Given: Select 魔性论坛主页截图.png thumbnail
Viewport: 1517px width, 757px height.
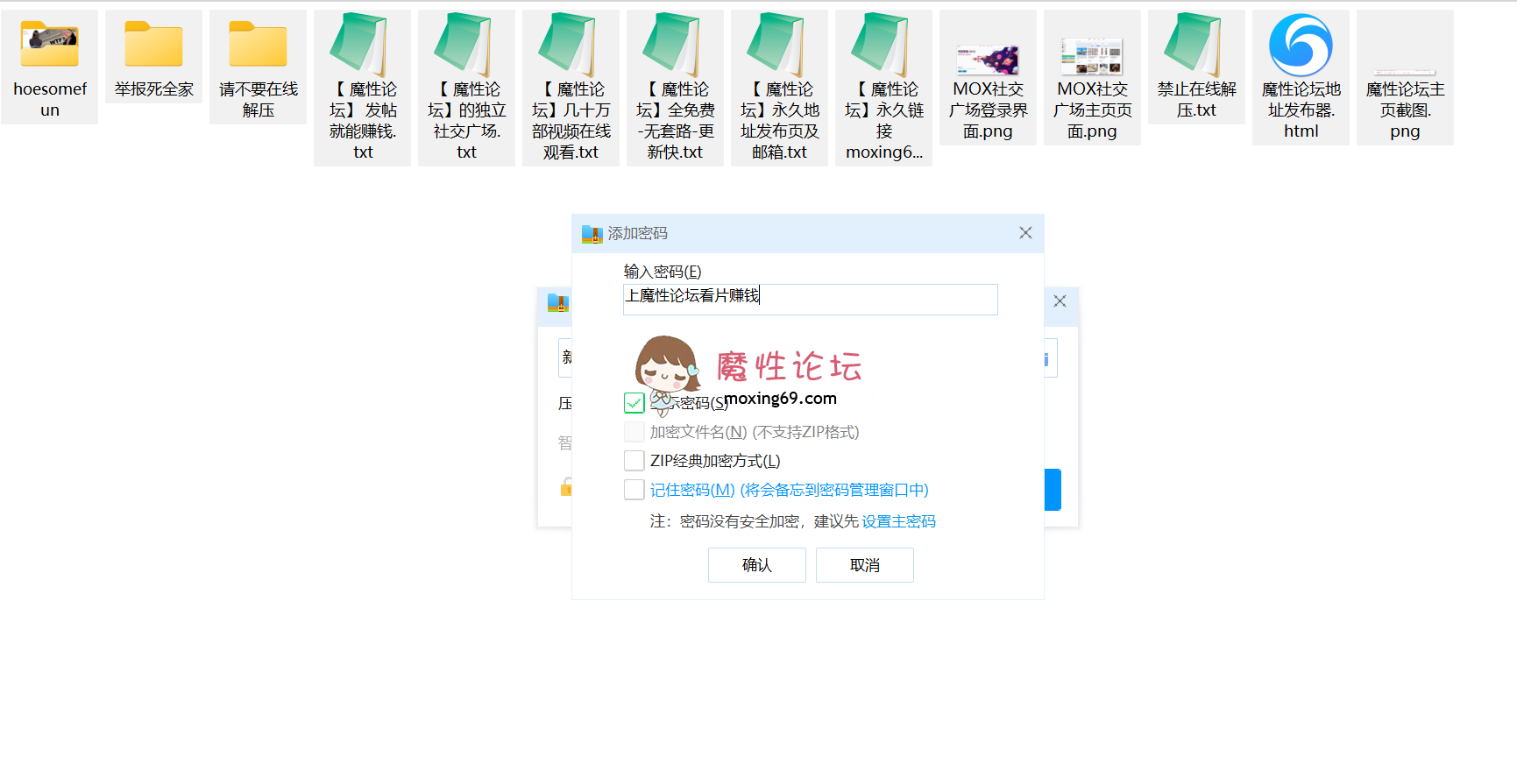Looking at the screenshot, I should click(x=1405, y=72).
